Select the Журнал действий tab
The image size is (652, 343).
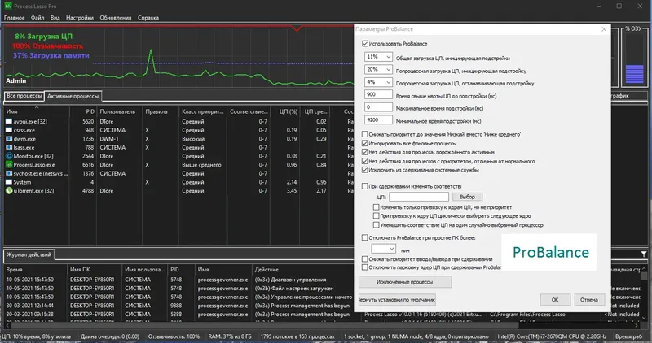tap(29, 254)
